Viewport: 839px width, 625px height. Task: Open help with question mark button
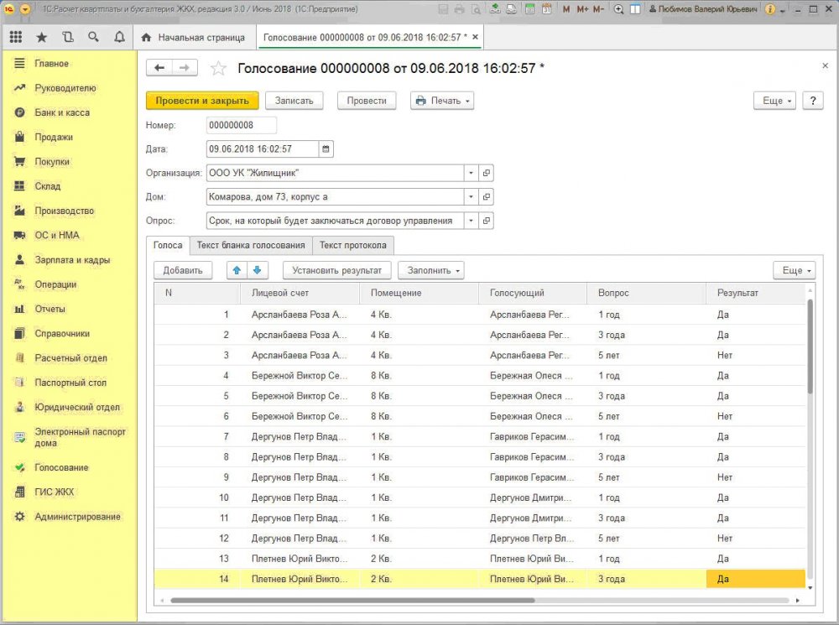coord(813,101)
